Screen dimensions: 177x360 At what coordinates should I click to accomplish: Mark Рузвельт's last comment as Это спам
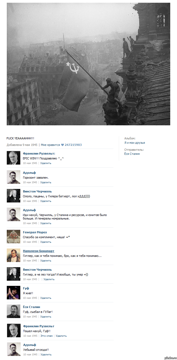click(x=47, y=336)
